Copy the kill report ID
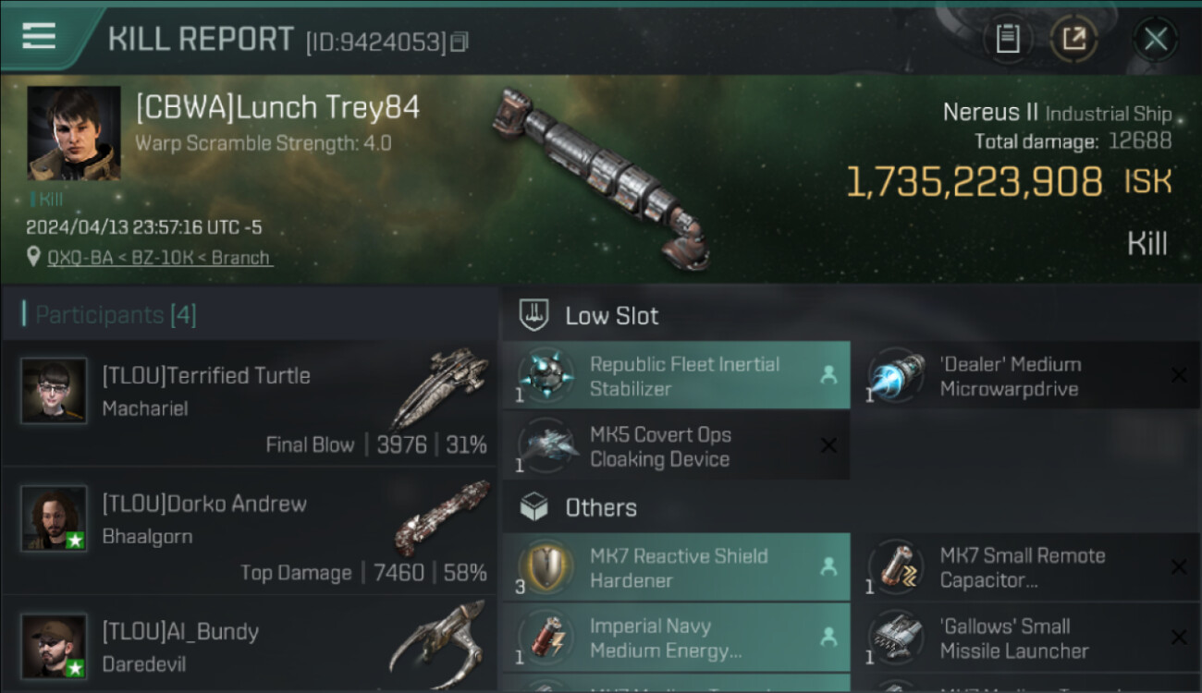1202x693 pixels. (x=460, y=42)
